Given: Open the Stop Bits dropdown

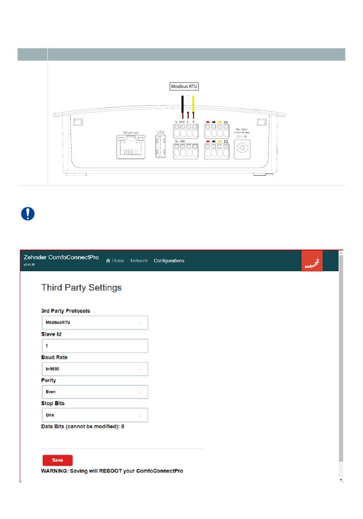Looking at the screenshot, I should tap(95, 415).
